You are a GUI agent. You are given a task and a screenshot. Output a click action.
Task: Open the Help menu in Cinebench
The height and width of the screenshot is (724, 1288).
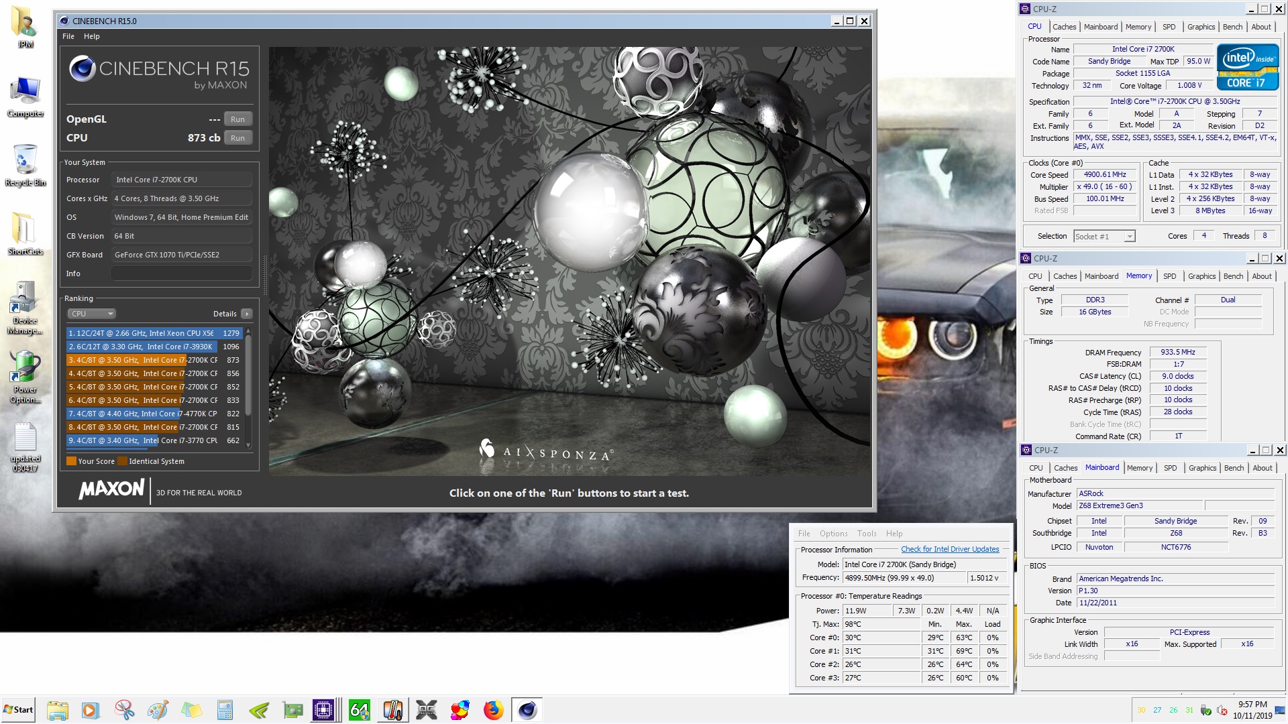coord(91,36)
